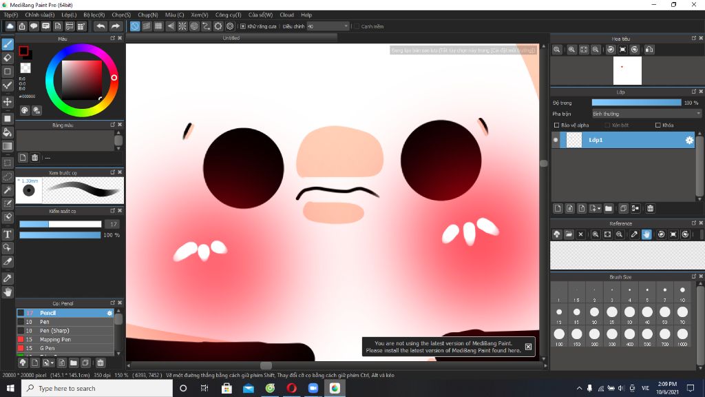Open the Bộ lọc(R) menu
The image size is (705, 397).
94,15
